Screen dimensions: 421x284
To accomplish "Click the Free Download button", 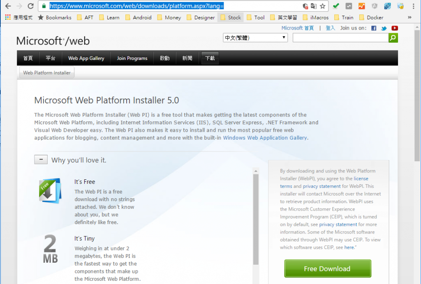I will tap(328, 268).
